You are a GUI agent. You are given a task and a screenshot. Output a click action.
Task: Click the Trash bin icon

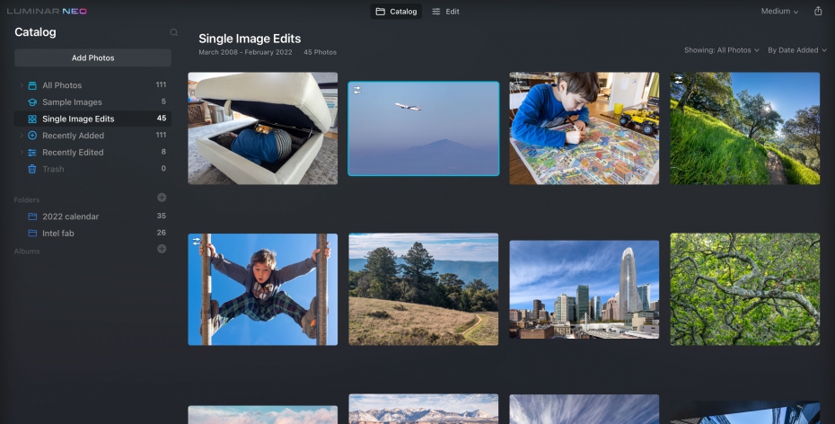[x=32, y=169]
